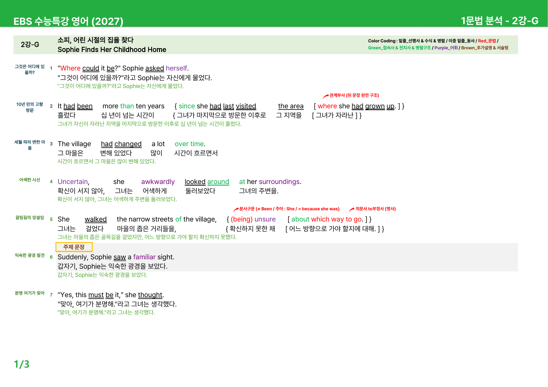Click the orange-boxed '주제 문장' label
Screen dimensions: 548x387
[x=74, y=247]
